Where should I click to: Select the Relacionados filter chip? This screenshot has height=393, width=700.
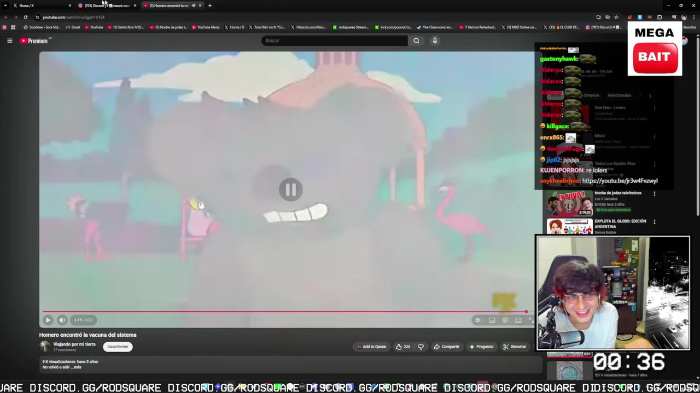(619, 95)
